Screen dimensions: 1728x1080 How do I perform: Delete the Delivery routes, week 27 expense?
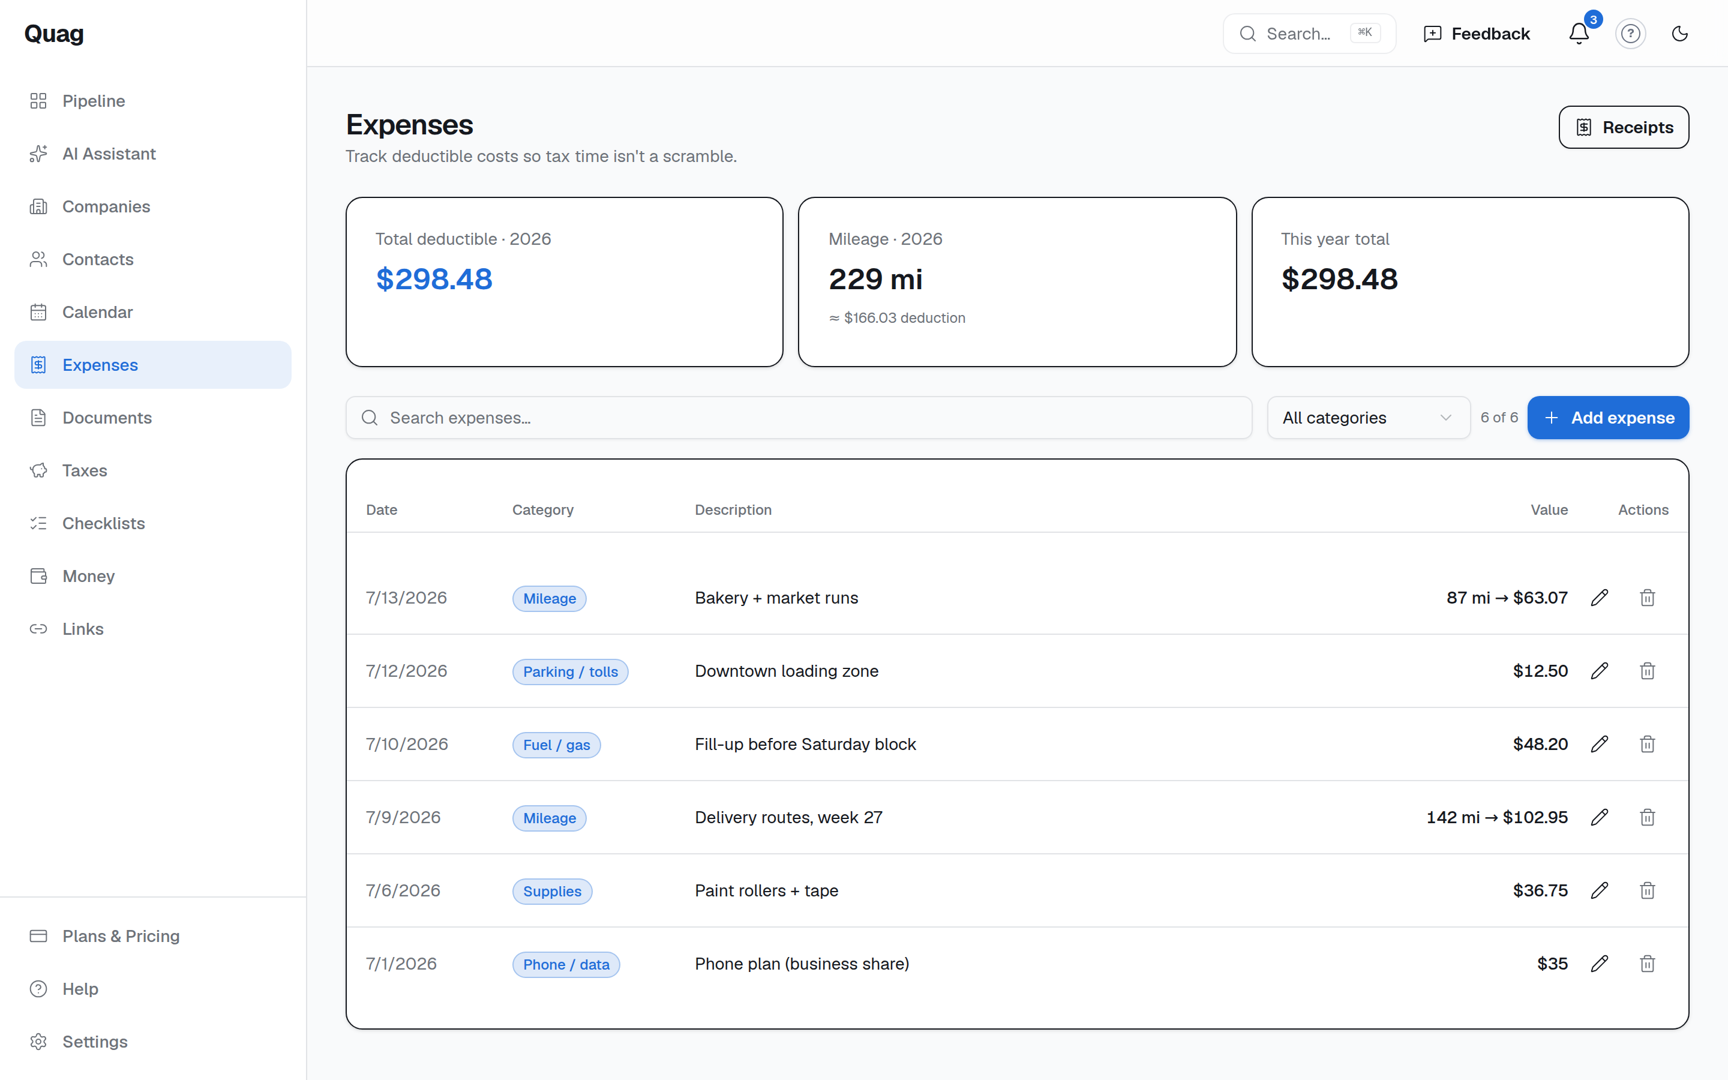tap(1648, 817)
